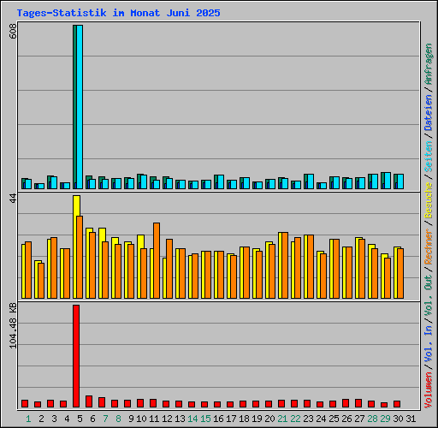Click the green 'Anfragen' legend label

[x=429, y=64]
